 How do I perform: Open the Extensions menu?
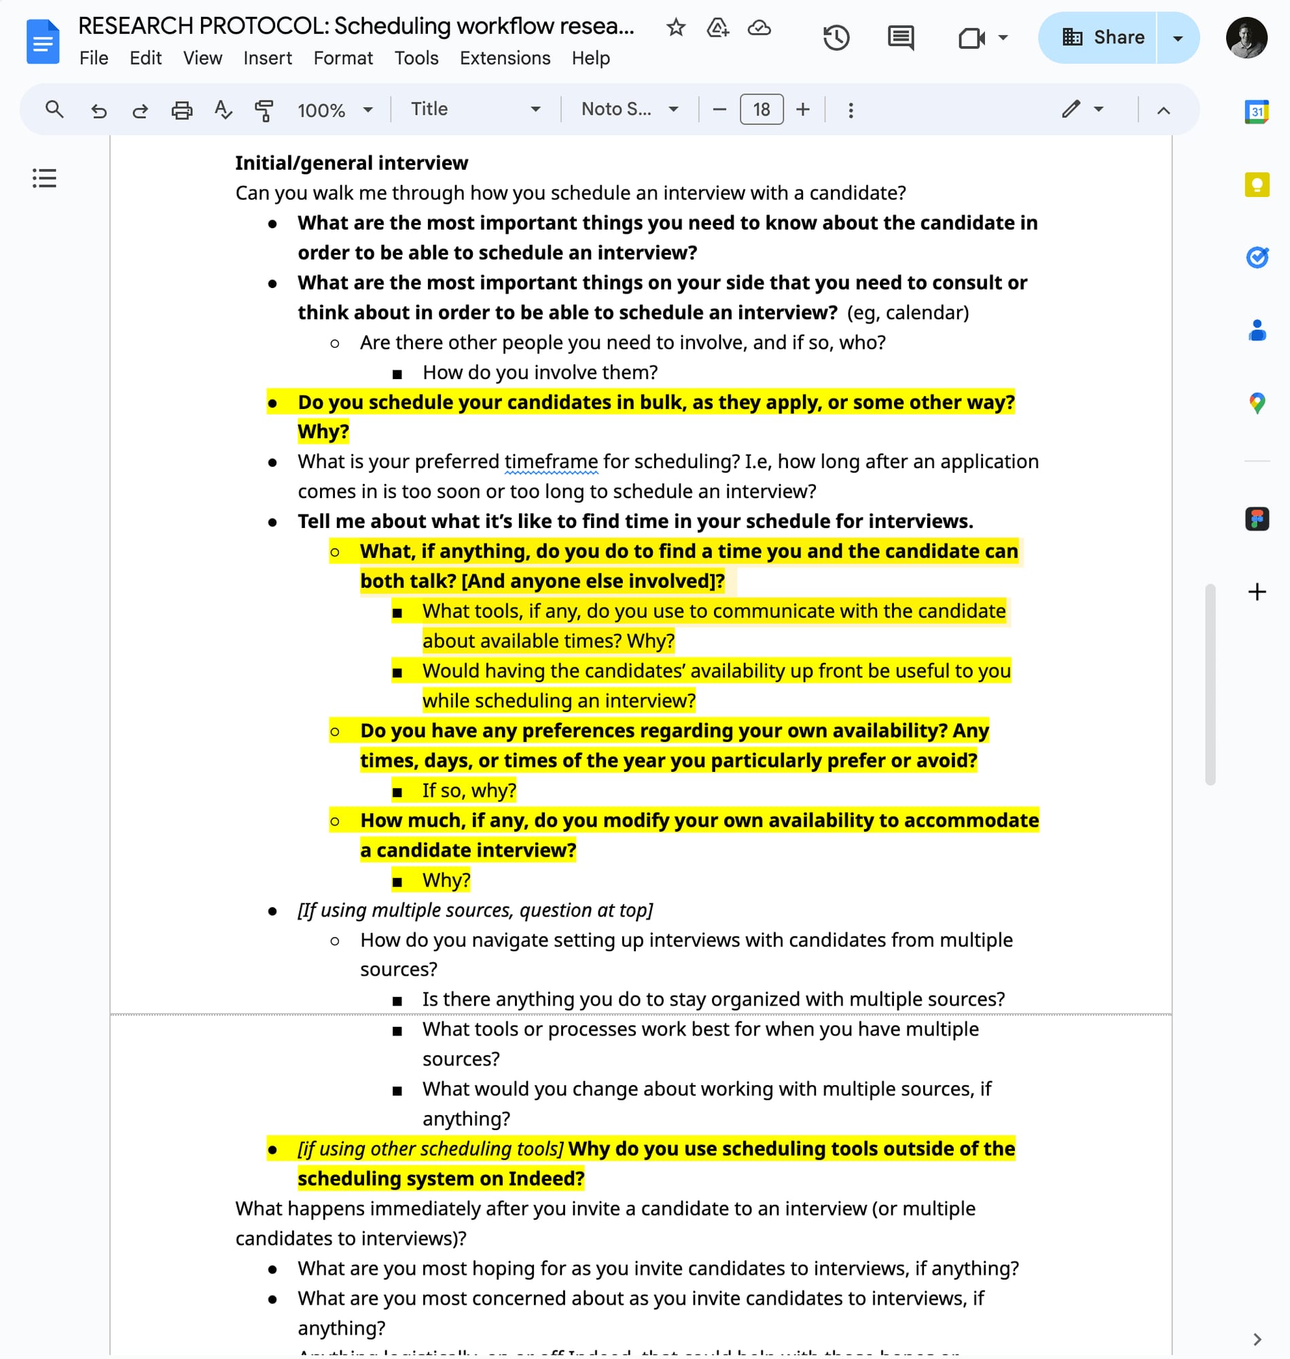pyautogui.click(x=505, y=58)
